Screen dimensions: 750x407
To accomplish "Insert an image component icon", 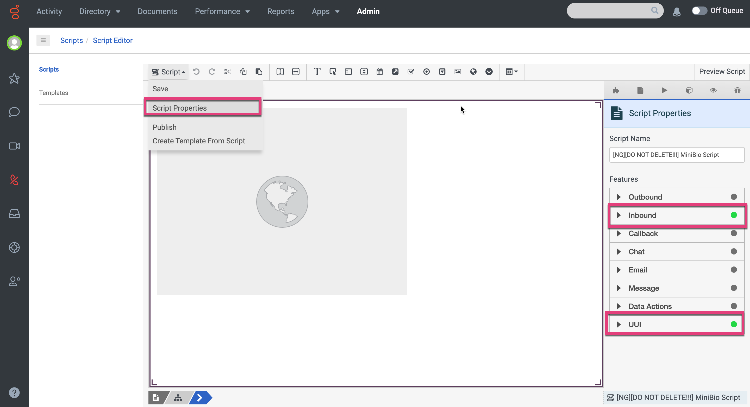I will tap(458, 72).
